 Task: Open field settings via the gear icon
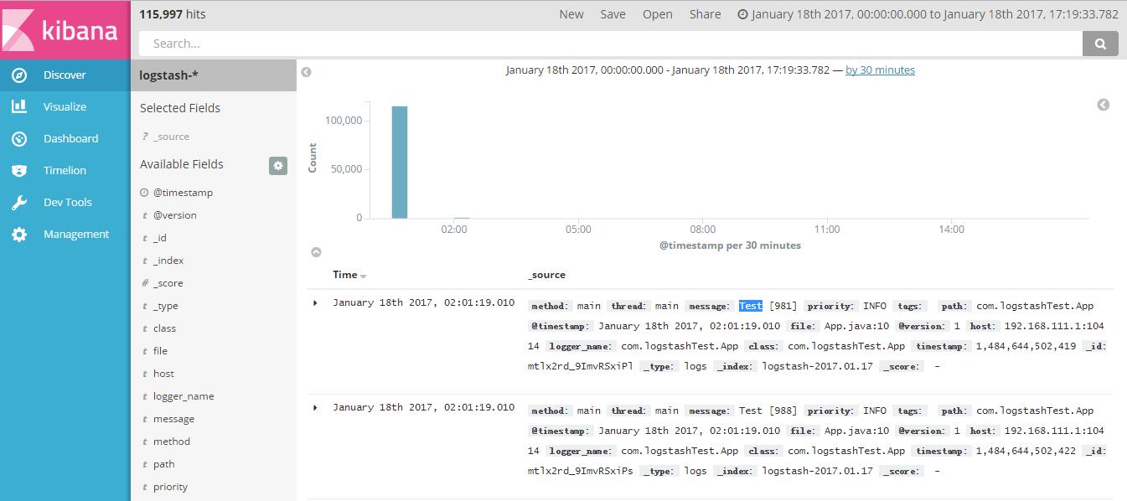[278, 166]
